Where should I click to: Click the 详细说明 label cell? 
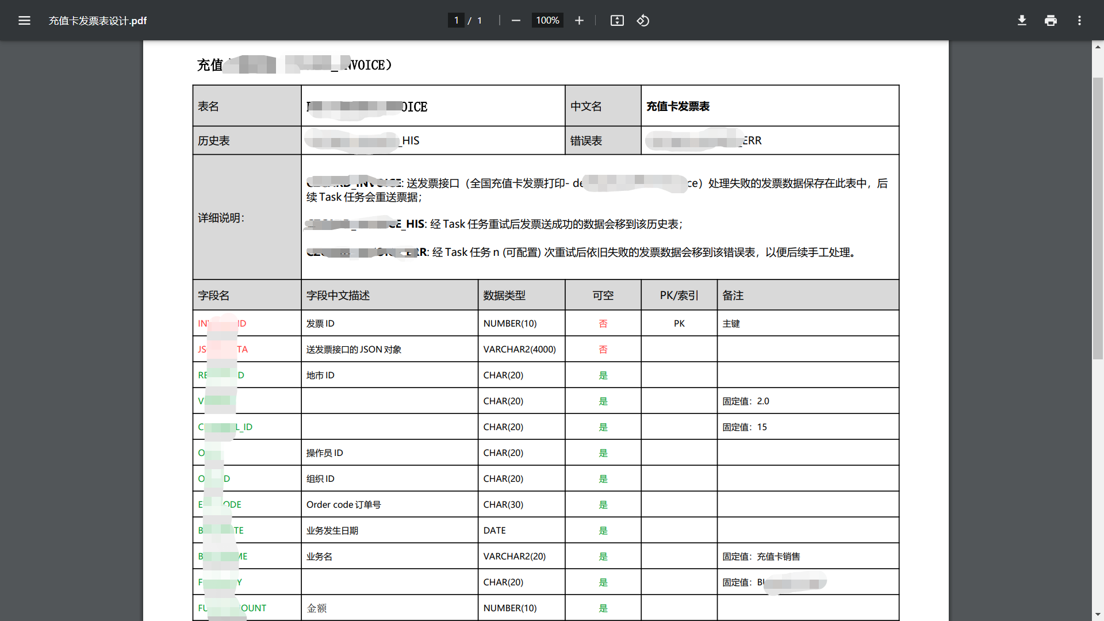pyautogui.click(x=247, y=217)
